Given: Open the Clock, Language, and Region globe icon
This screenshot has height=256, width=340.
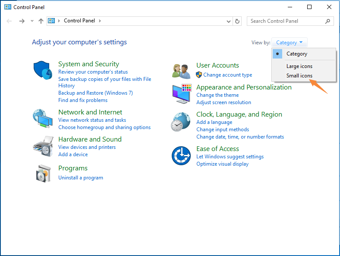Looking at the screenshot, I should click(x=181, y=122).
